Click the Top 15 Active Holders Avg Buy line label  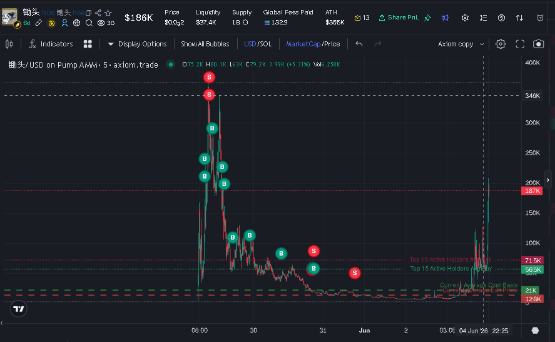point(451,269)
